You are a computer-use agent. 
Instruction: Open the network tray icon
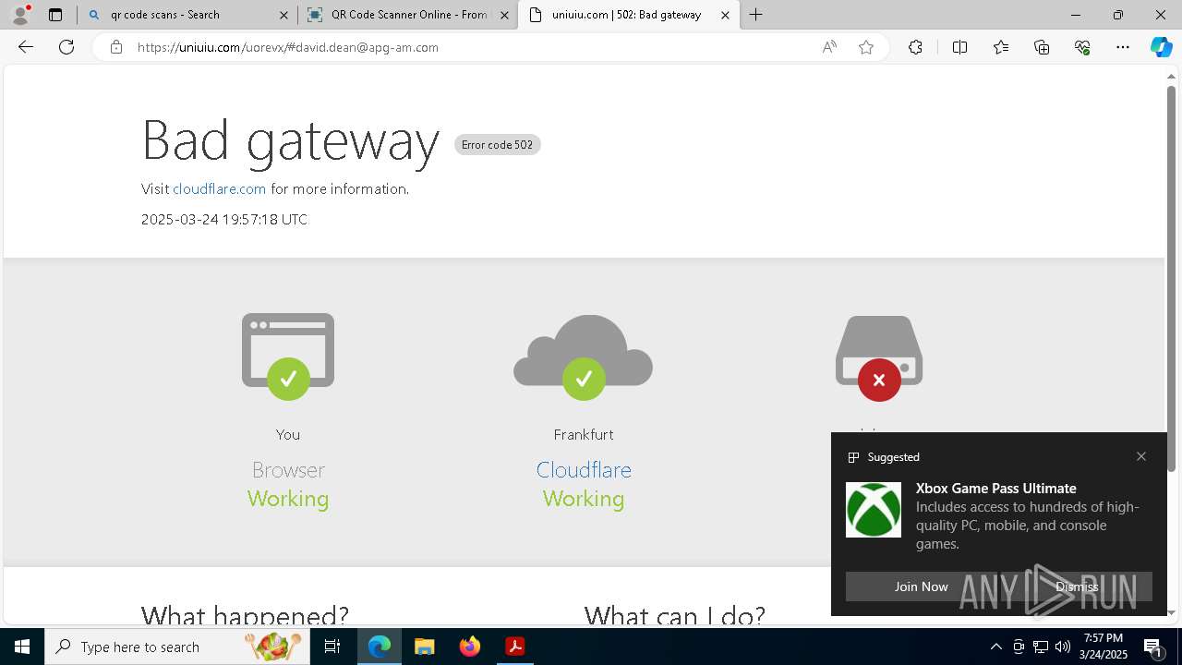click(x=1041, y=647)
